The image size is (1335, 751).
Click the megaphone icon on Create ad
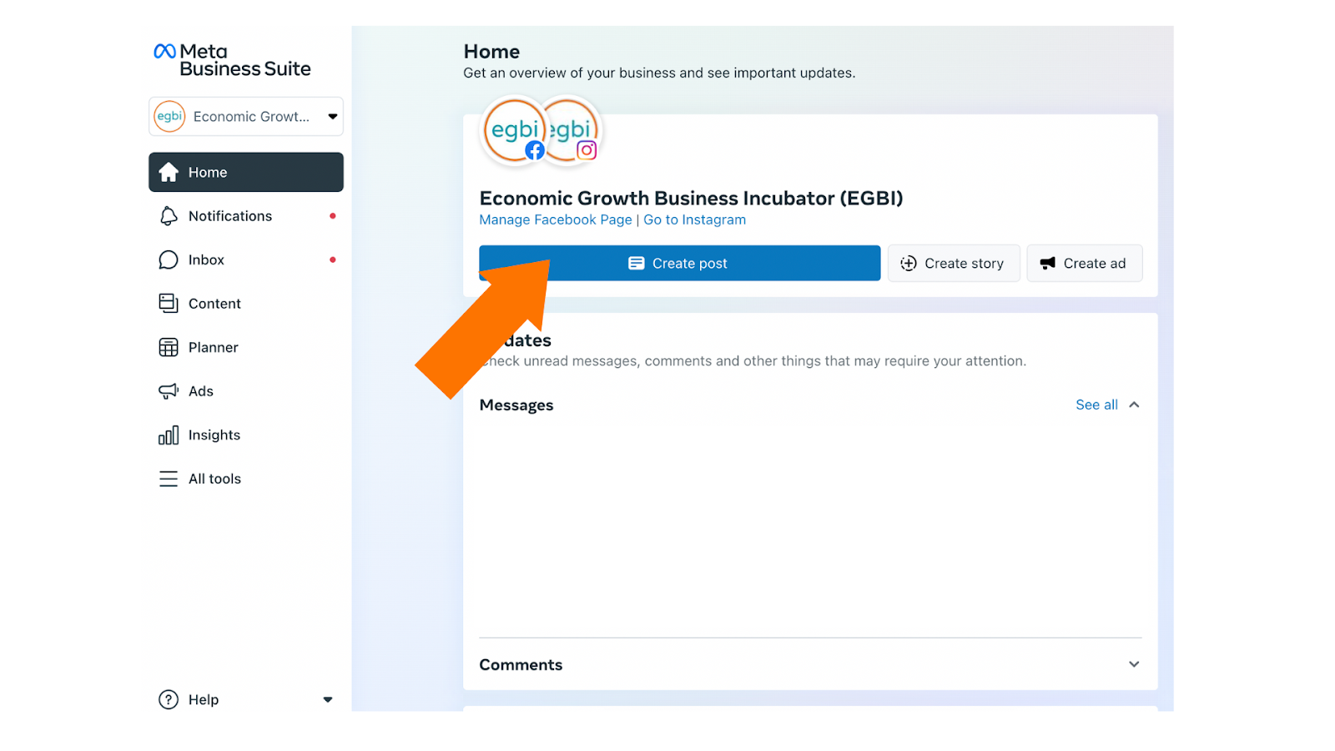coord(1048,264)
